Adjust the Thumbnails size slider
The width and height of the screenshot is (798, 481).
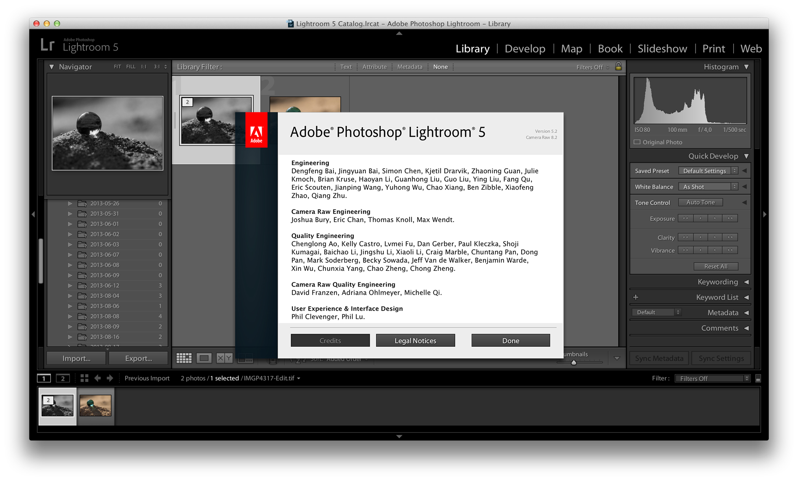click(574, 362)
